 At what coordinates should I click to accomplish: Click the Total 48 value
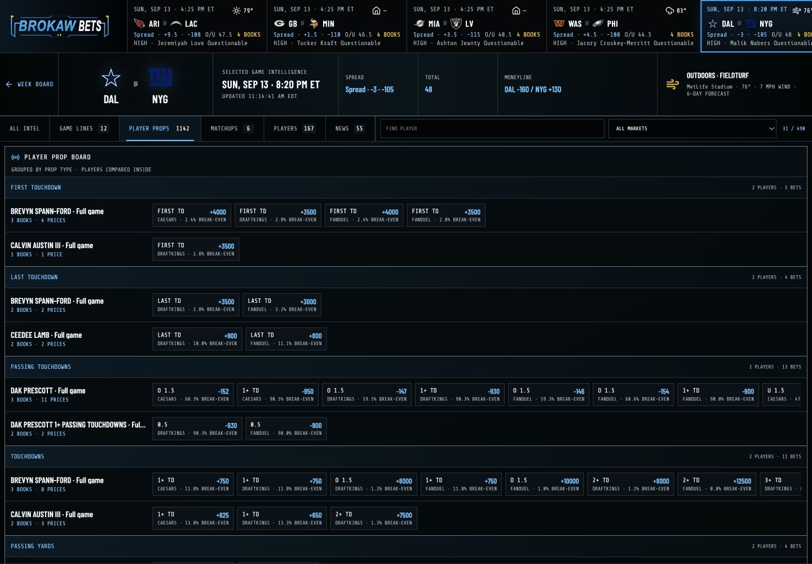pyautogui.click(x=429, y=90)
